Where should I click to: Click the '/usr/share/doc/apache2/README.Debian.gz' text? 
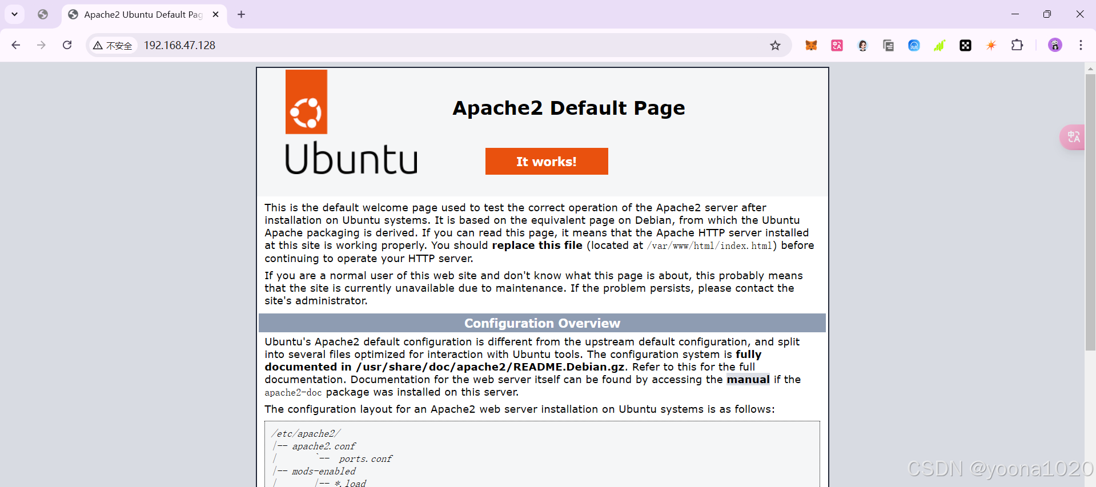click(491, 367)
